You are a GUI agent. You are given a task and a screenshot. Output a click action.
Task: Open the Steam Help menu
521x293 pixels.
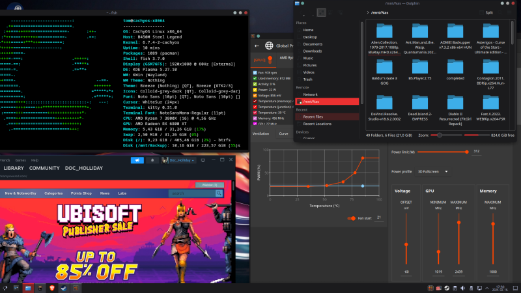coord(35,160)
